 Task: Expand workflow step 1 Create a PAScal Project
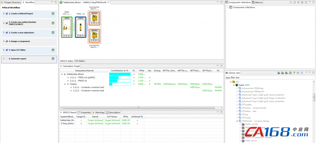4,14
